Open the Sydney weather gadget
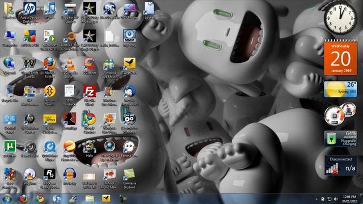The image size is (363, 204). [x=340, y=90]
